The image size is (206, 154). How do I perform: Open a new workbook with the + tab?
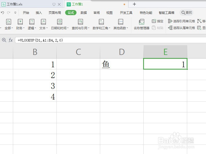134,4
